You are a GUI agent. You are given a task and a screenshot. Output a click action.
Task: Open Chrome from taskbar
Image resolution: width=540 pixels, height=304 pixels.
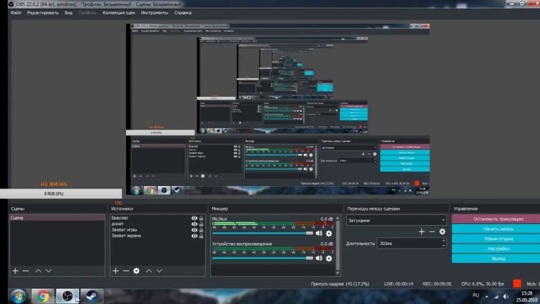point(43,297)
